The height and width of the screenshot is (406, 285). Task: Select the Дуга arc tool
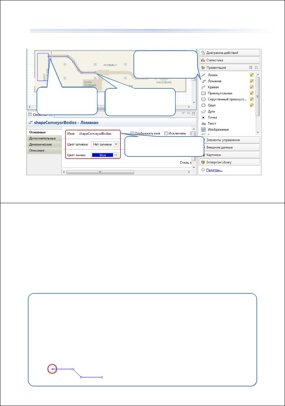click(x=208, y=111)
